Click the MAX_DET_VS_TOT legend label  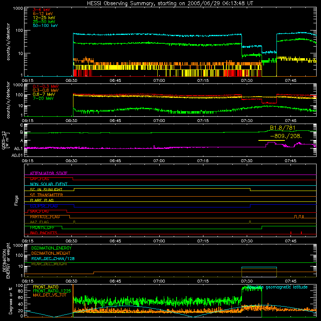(x=50, y=295)
